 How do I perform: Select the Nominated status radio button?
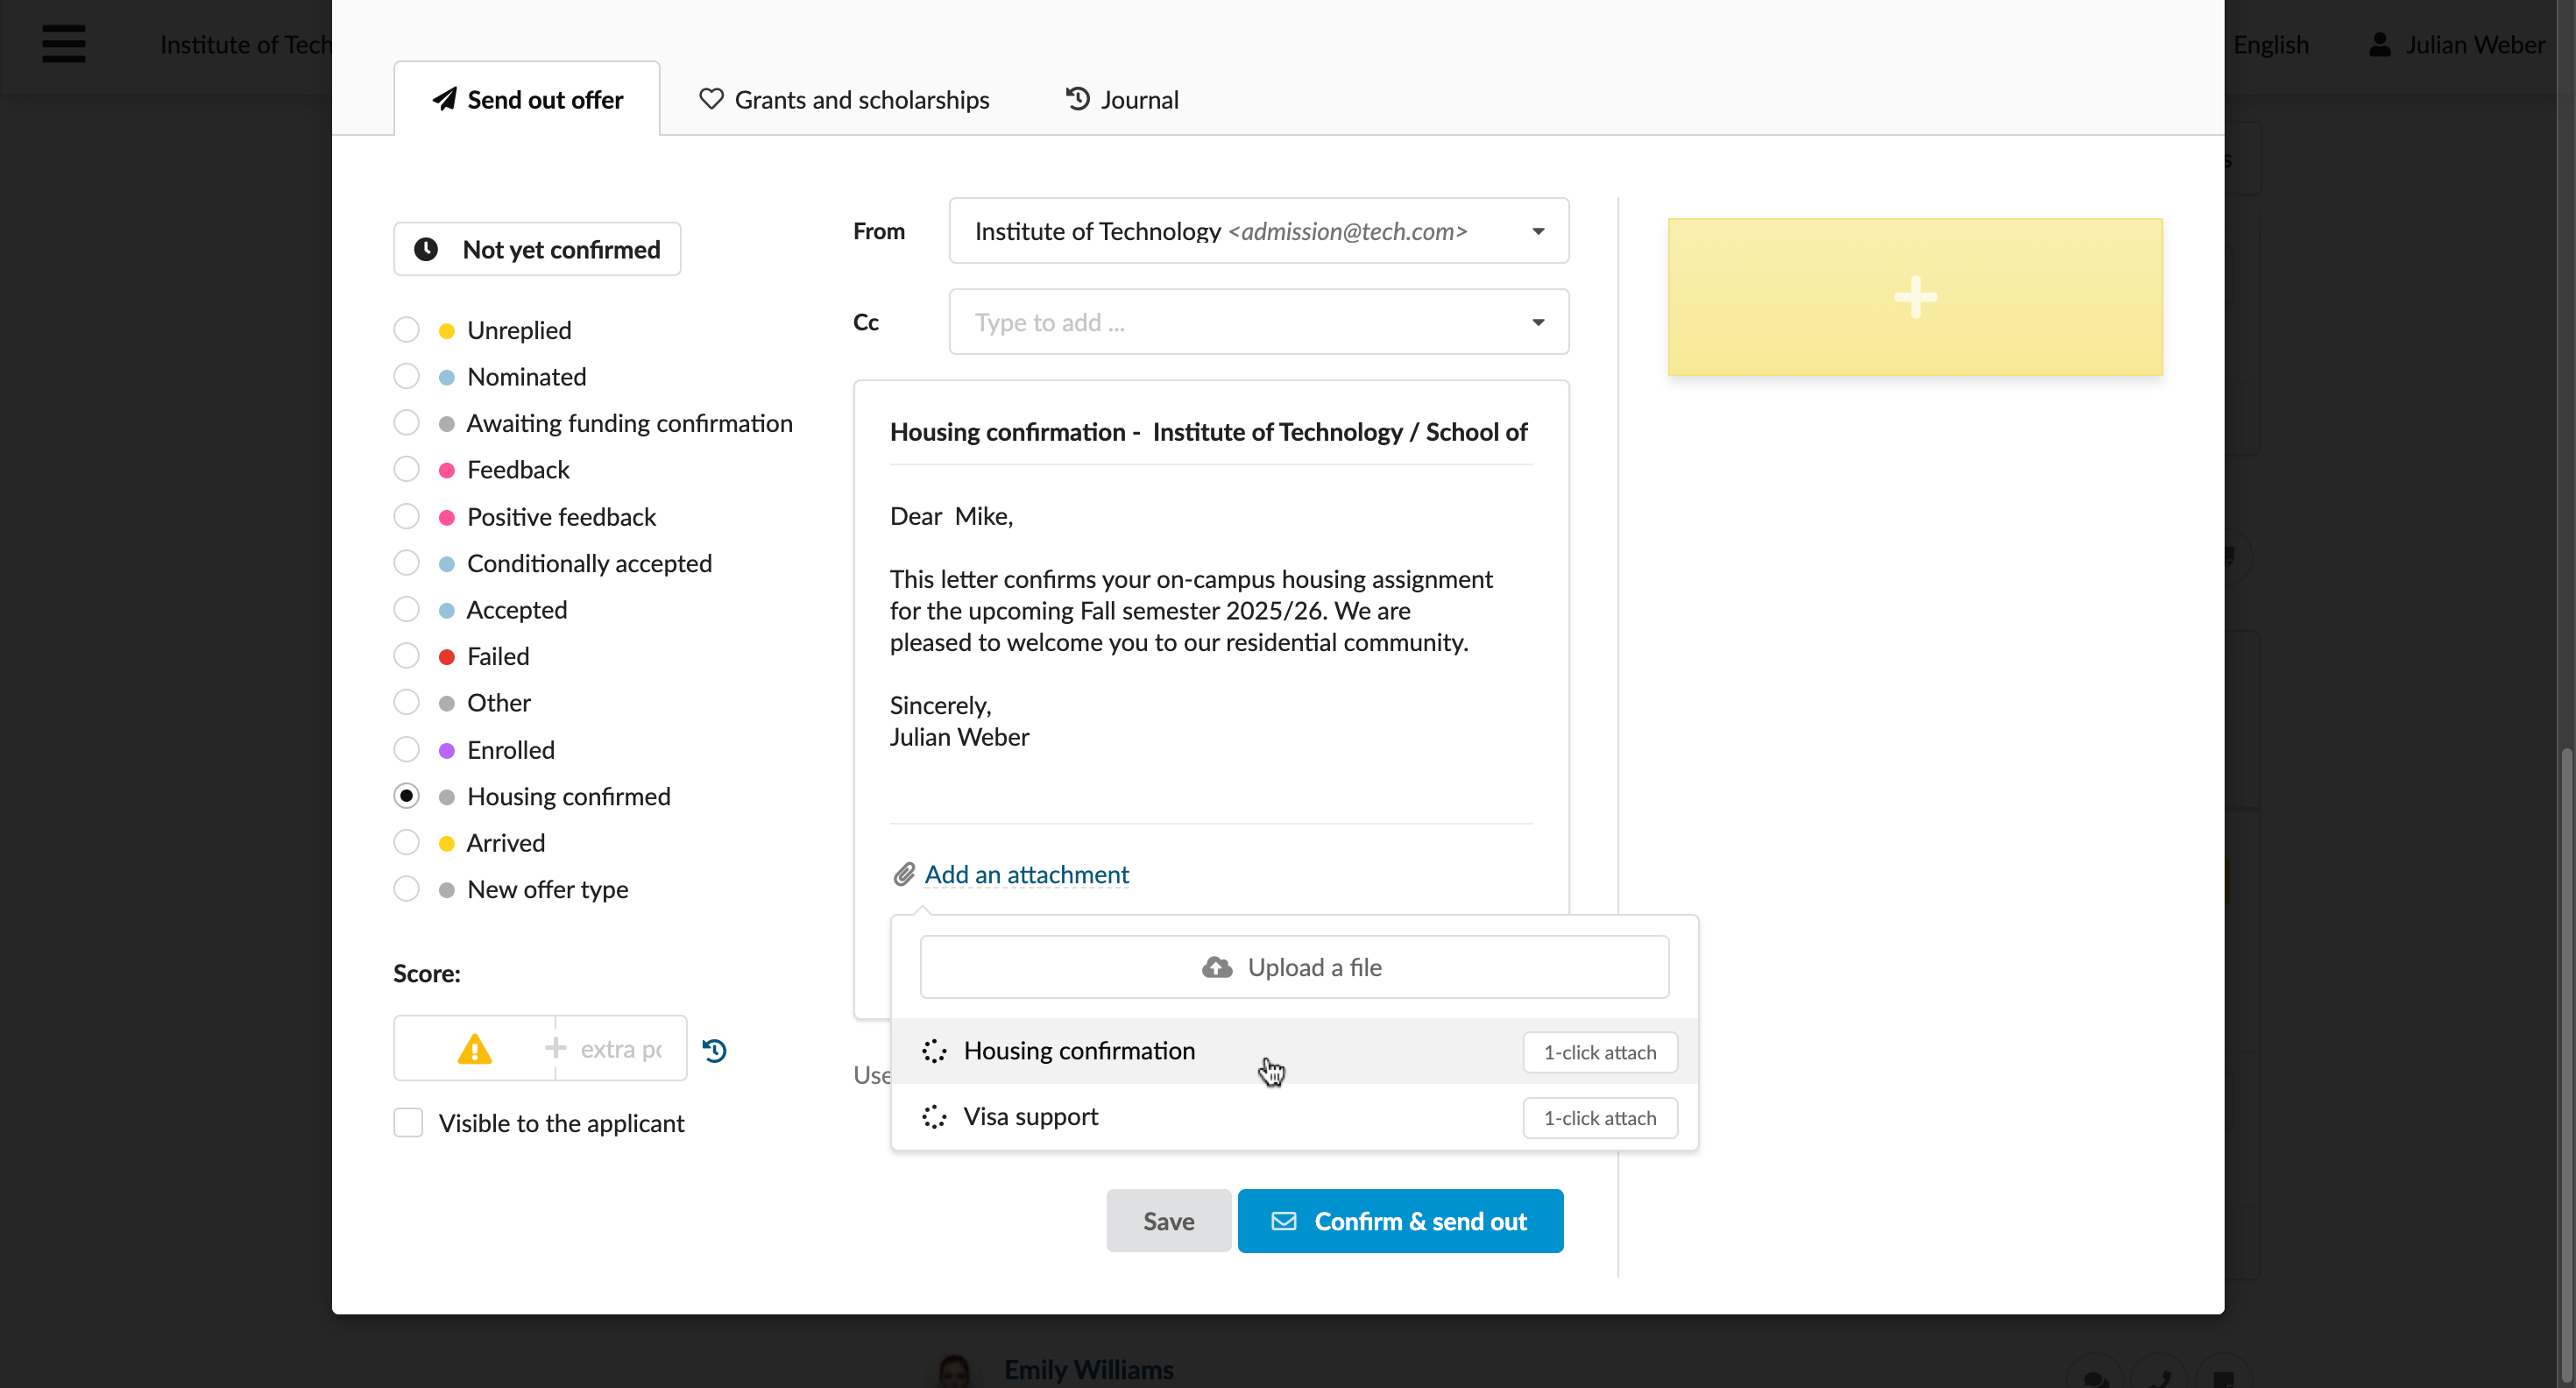(406, 376)
